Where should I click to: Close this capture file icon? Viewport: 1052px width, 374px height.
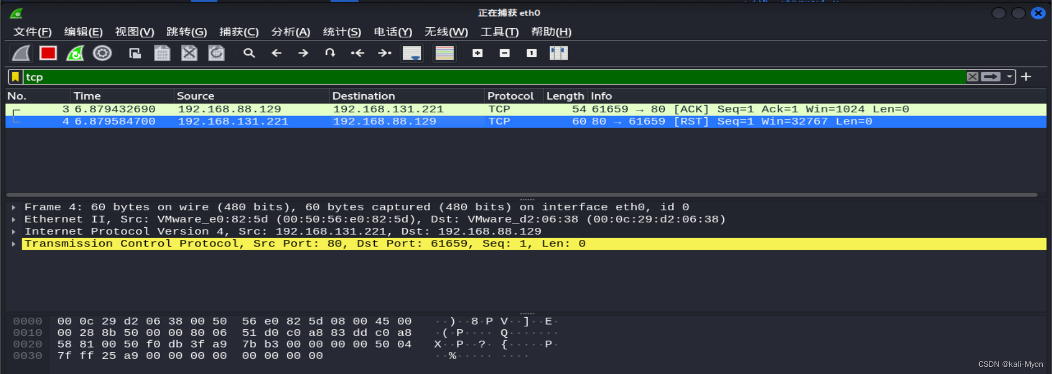189,53
